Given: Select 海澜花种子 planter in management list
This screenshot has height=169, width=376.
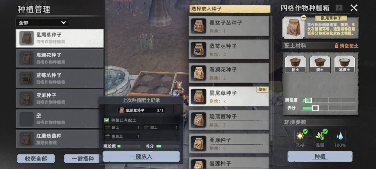Looking at the screenshot, I should pos(60,58).
